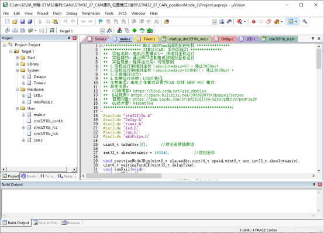Click inside the Build Output text area

click(x=159, y=201)
